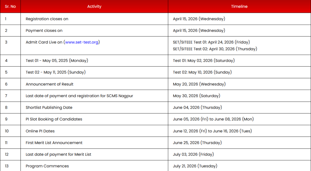The image size is (311, 171).
Task: Select the Online PI Dates cell
Action: click(x=94, y=131)
